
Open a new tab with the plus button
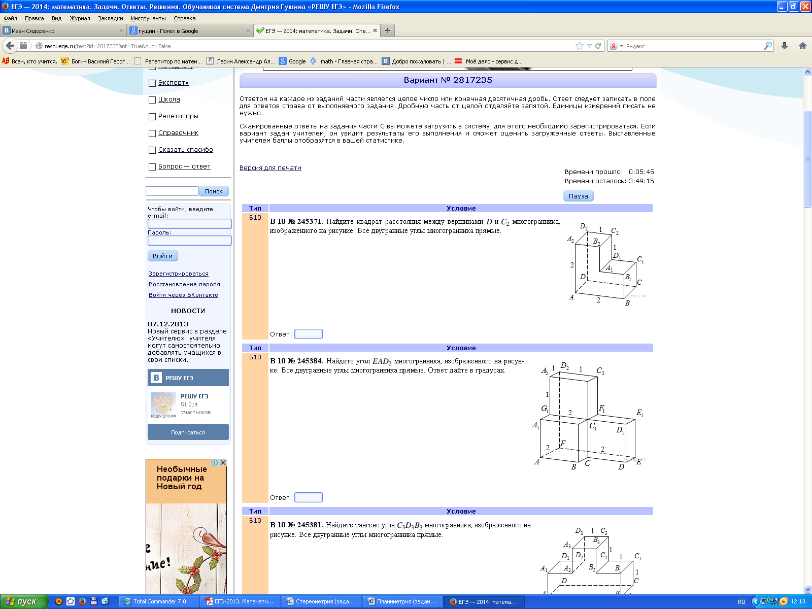pos(388,30)
